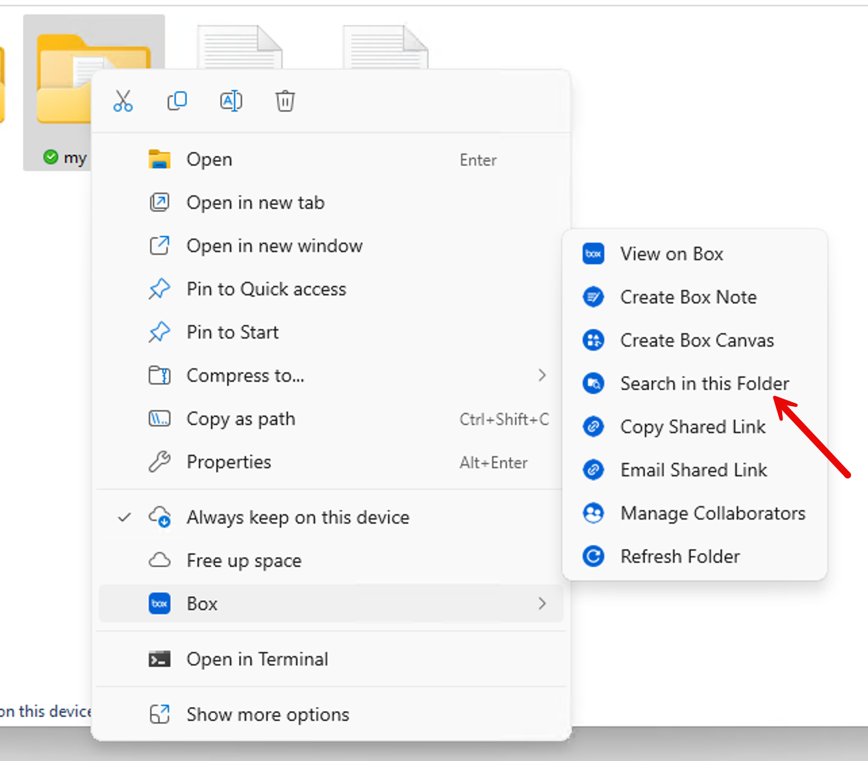Click the Manage Collaborators people icon
This screenshot has height=761, width=868.
(593, 513)
